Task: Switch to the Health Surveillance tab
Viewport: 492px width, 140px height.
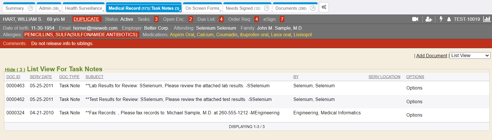Action: pos(83,8)
